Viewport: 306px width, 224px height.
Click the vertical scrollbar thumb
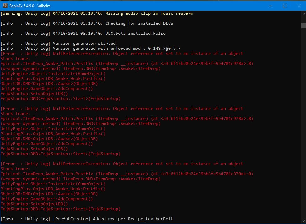coord(303,26)
